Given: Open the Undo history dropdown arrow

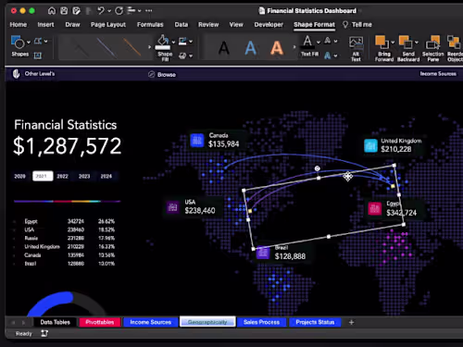Looking at the screenshot, I should [109, 11].
